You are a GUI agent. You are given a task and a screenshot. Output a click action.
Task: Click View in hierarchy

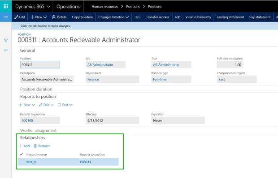198,17
